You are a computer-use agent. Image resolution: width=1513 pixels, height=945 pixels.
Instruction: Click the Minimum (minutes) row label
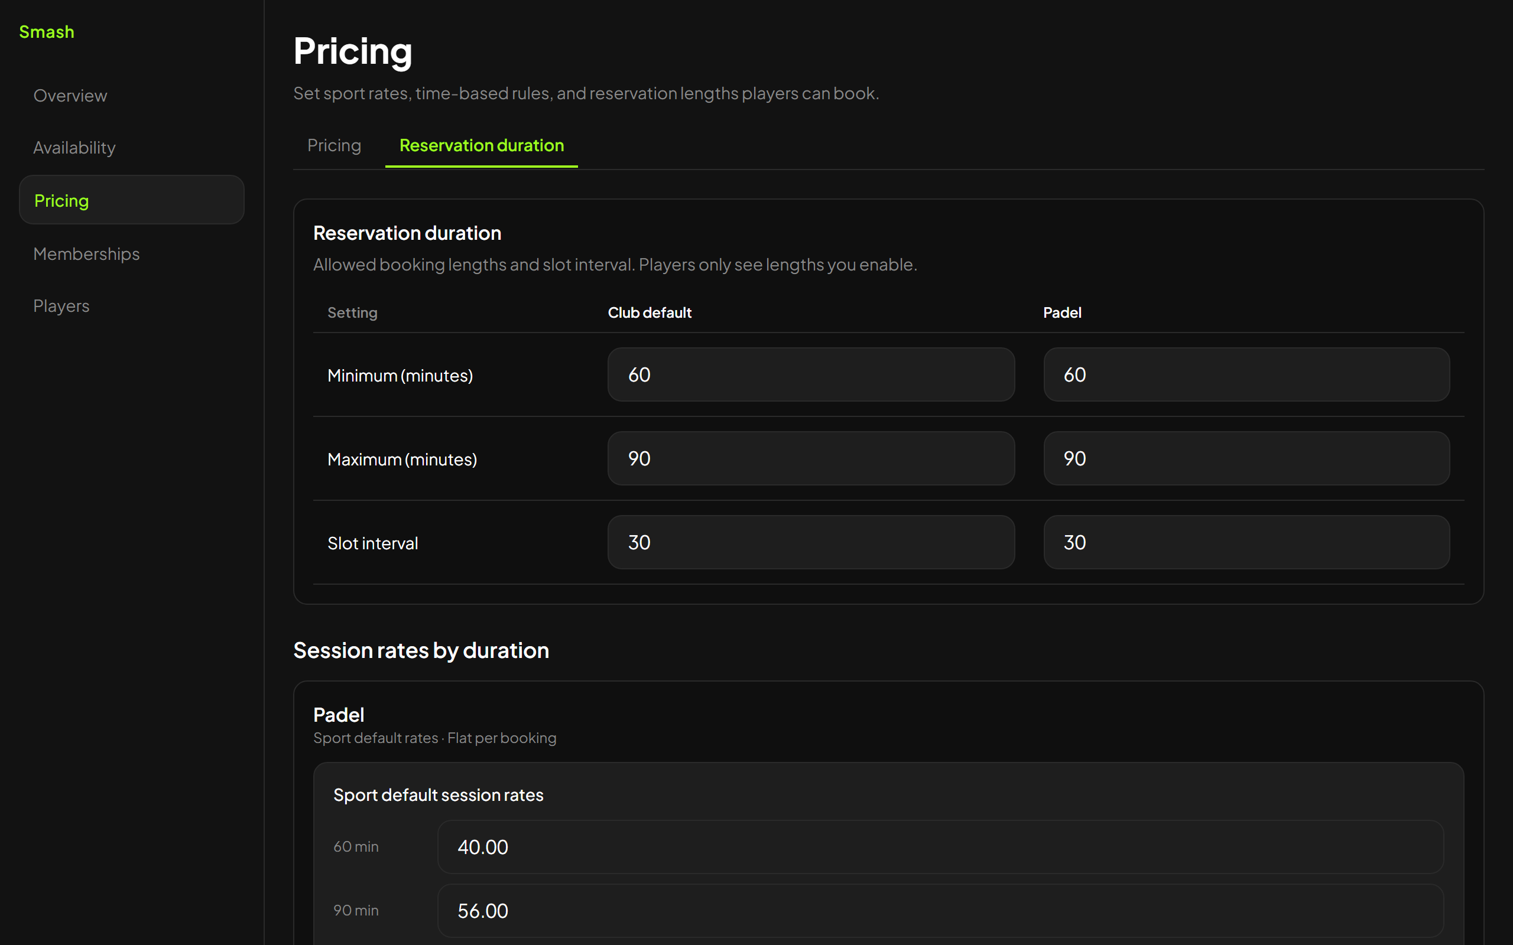pos(400,375)
